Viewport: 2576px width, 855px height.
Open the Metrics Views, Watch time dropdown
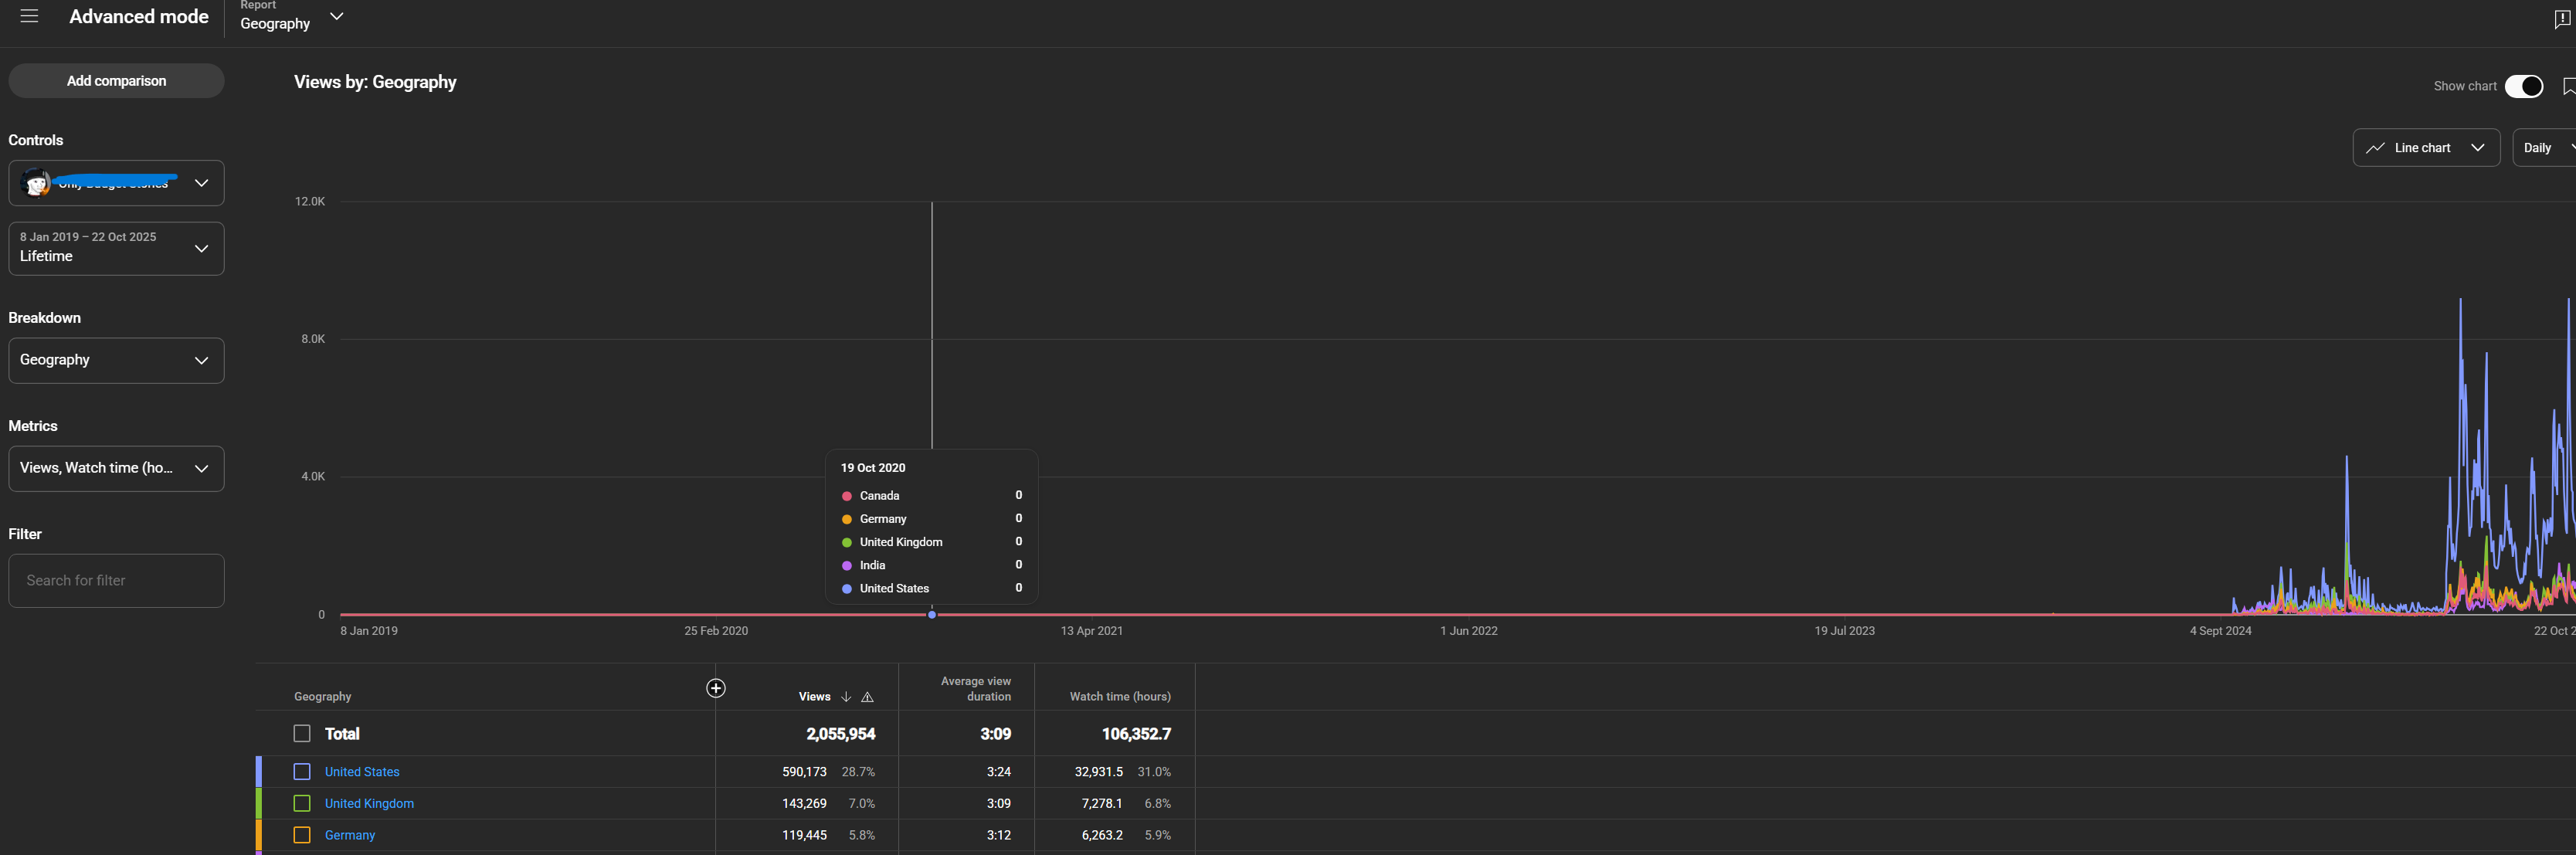116,468
